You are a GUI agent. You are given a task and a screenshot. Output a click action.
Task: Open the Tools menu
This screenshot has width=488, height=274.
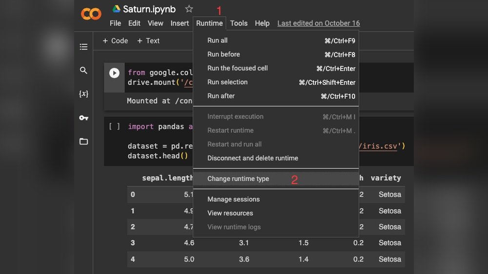click(x=239, y=23)
